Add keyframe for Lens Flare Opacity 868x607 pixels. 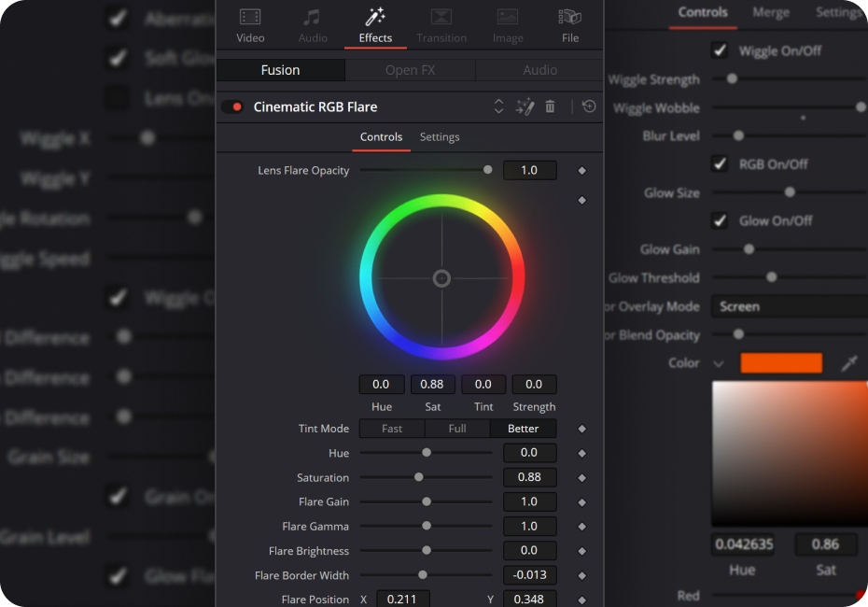tap(581, 171)
